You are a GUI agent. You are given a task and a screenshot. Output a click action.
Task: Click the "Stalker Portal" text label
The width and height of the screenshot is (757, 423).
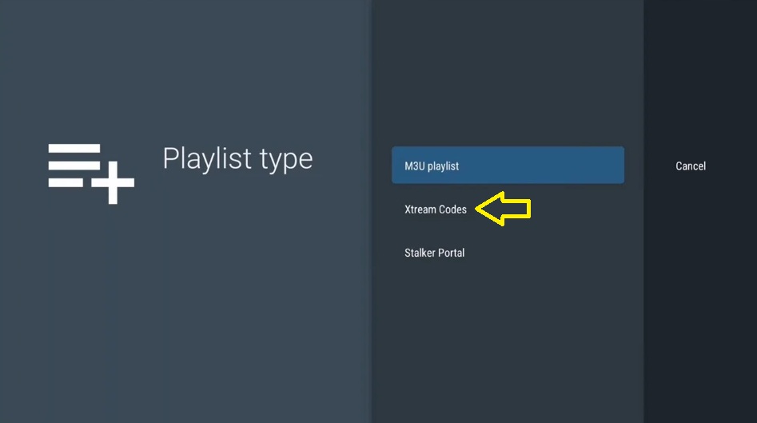click(434, 253)
